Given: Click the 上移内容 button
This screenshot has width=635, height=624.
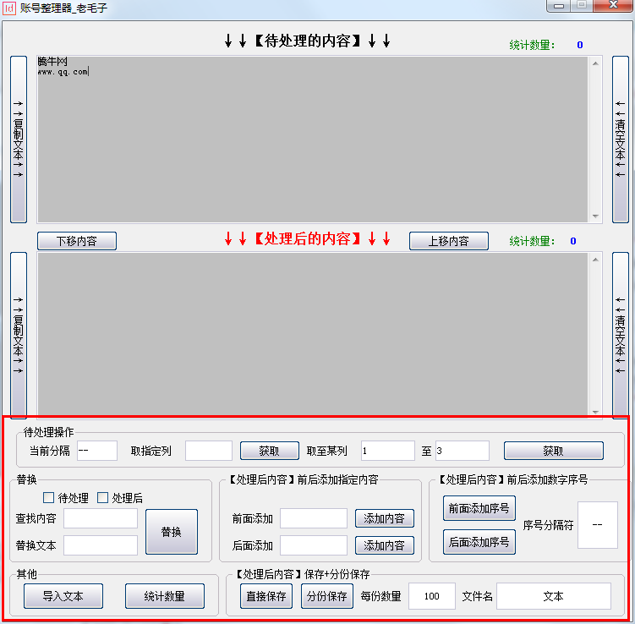Looking at the screenshot, I should point(449,241).
